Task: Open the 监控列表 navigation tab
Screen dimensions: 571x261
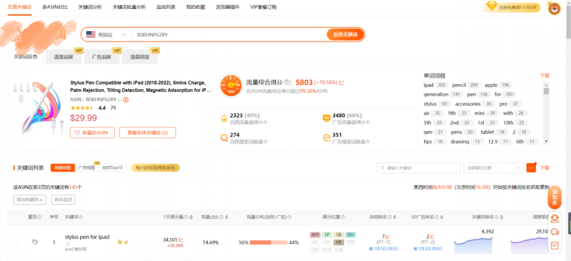Action: (166, 7)
